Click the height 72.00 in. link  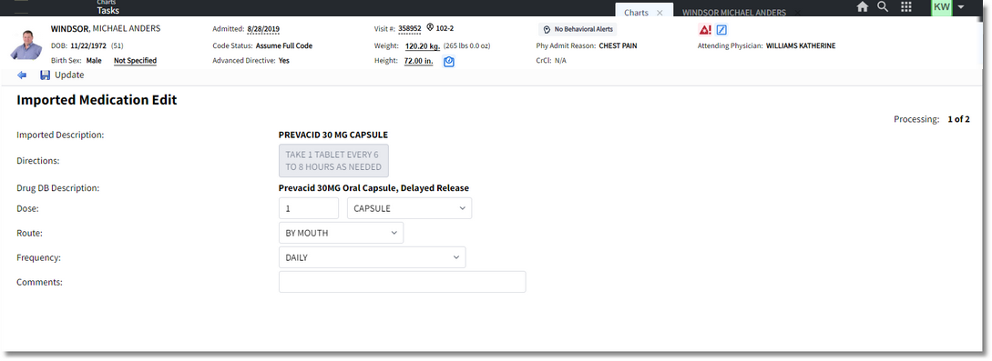pos(419,61)
